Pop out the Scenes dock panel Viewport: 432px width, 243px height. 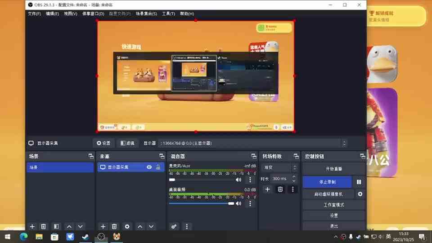point(91,156)
